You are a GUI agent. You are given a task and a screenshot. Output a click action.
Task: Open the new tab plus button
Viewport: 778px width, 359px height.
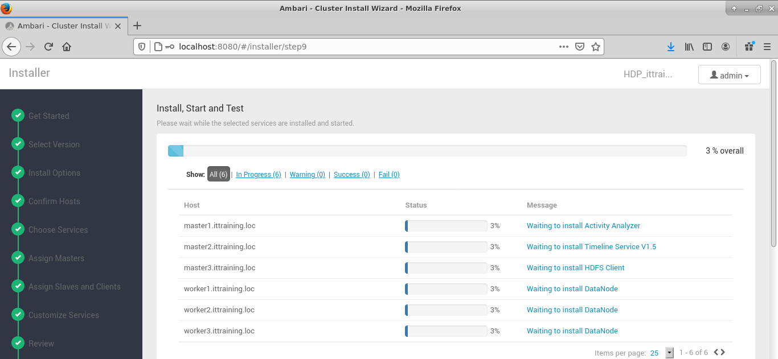(x=137, y=26)
